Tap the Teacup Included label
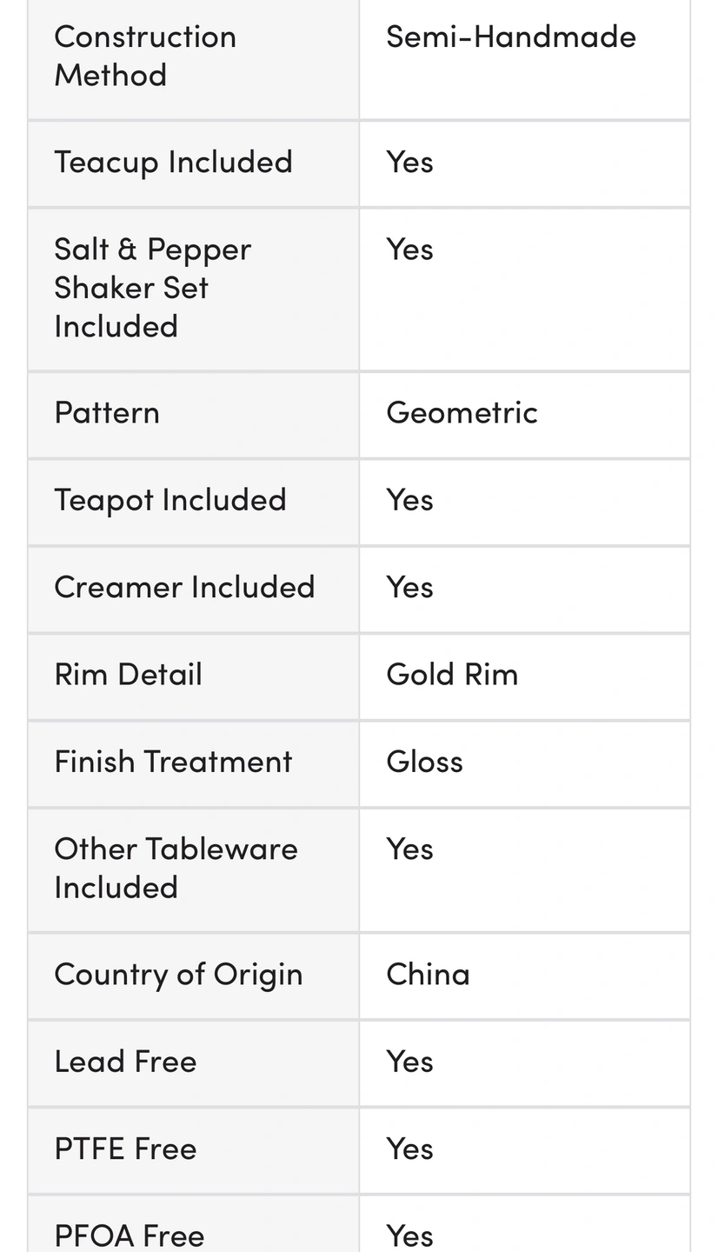The image size is (718, 1252). click(x=173, y=163)
